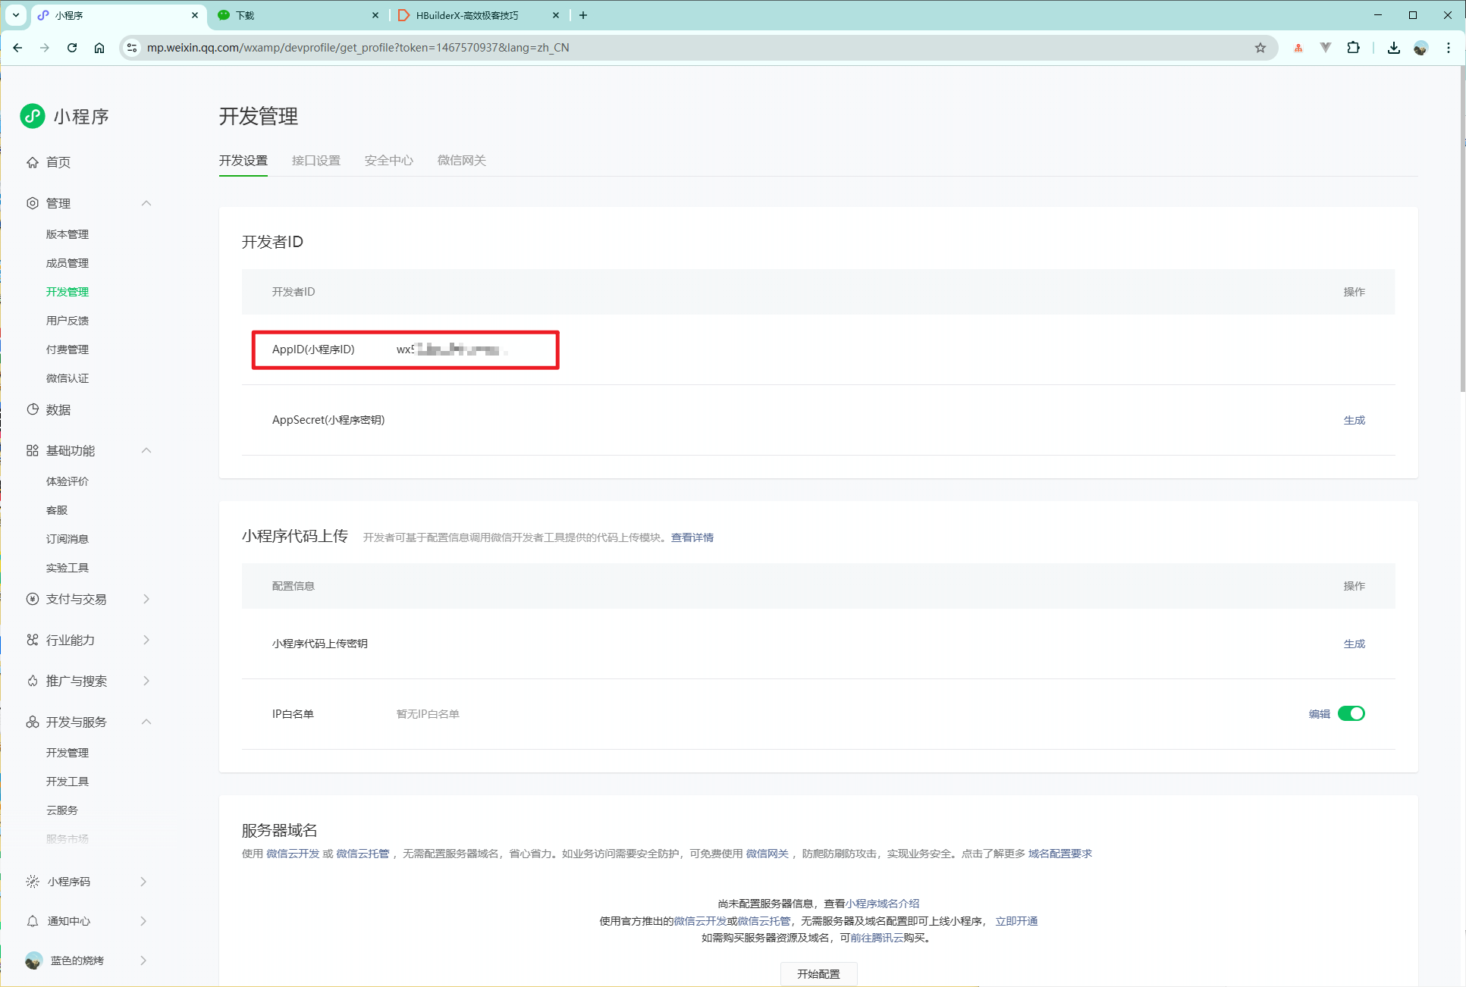Collapse the 管理 section chevron

[146, 203]
